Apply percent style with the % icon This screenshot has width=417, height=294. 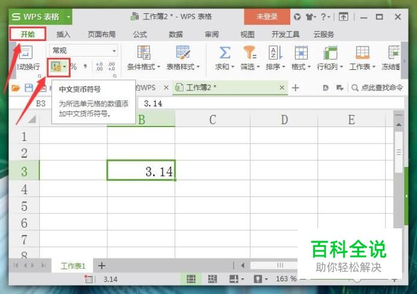coord(74,66)
